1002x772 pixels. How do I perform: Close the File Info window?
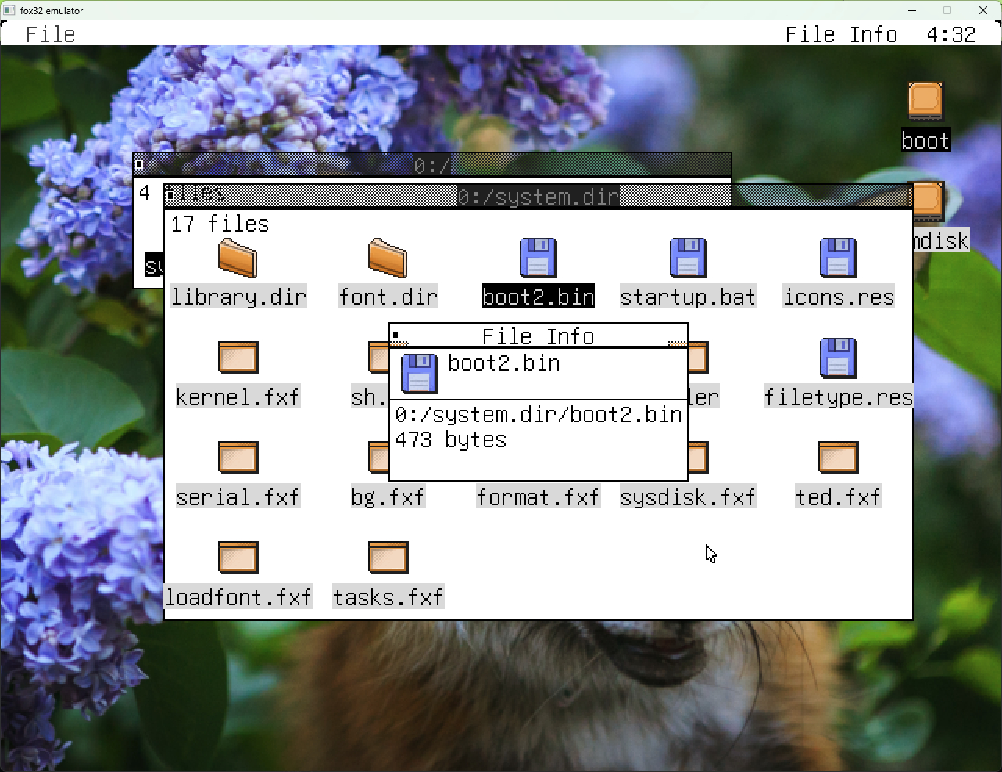396,336
